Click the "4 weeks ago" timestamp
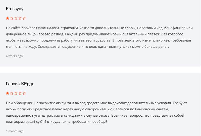201x136 pixels. pos(14,56)
